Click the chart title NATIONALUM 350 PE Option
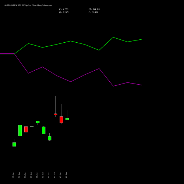Screen dimensions: 184x184 point(18,6)
